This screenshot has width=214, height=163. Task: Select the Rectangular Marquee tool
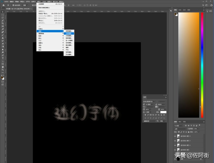(2, 15)
